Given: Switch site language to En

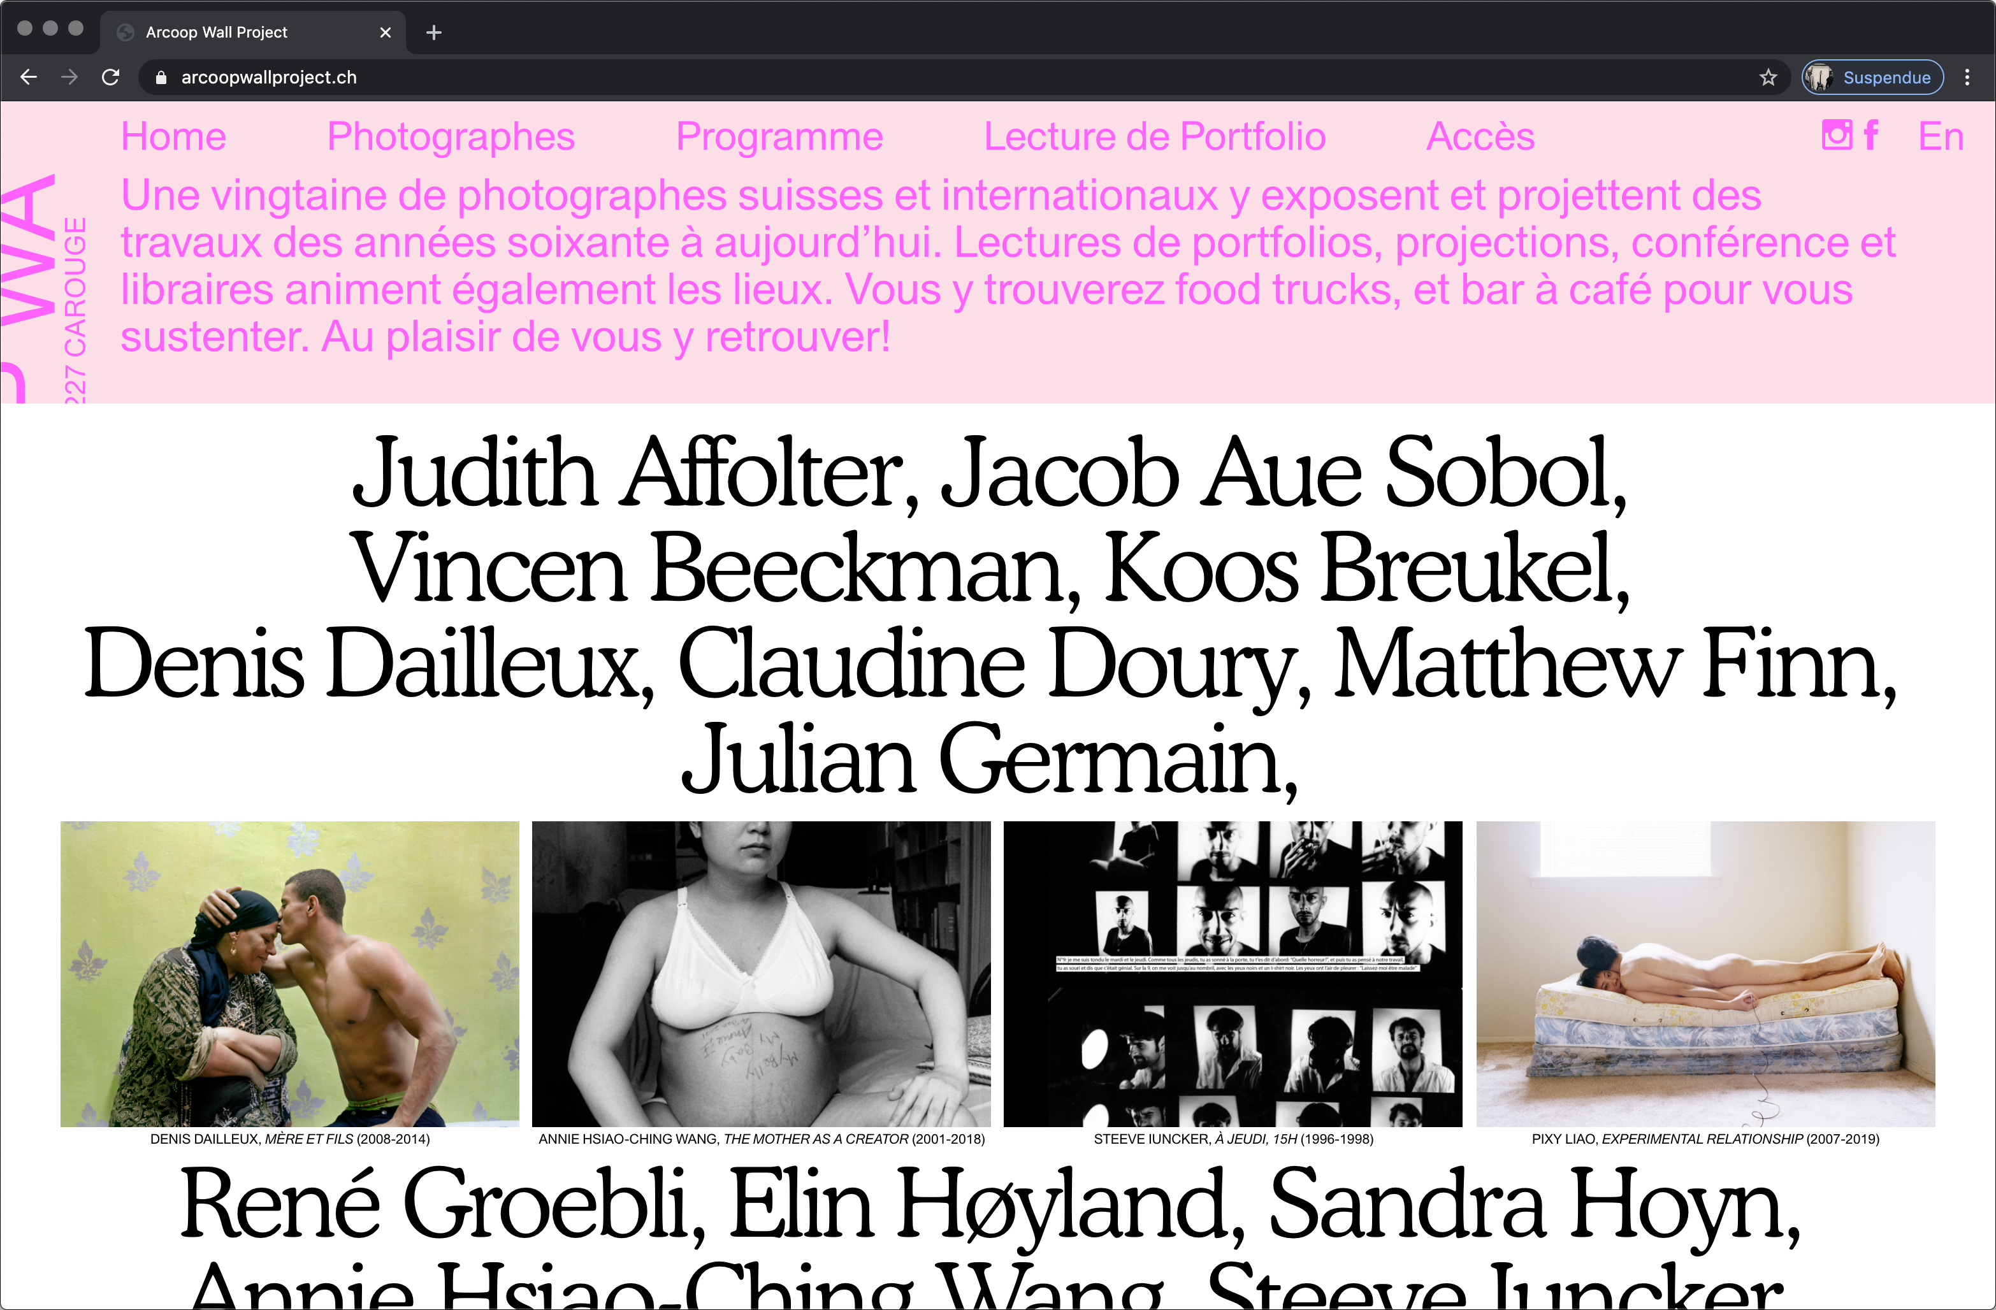Looking at the screenshot, I should tap(1941, 137).
